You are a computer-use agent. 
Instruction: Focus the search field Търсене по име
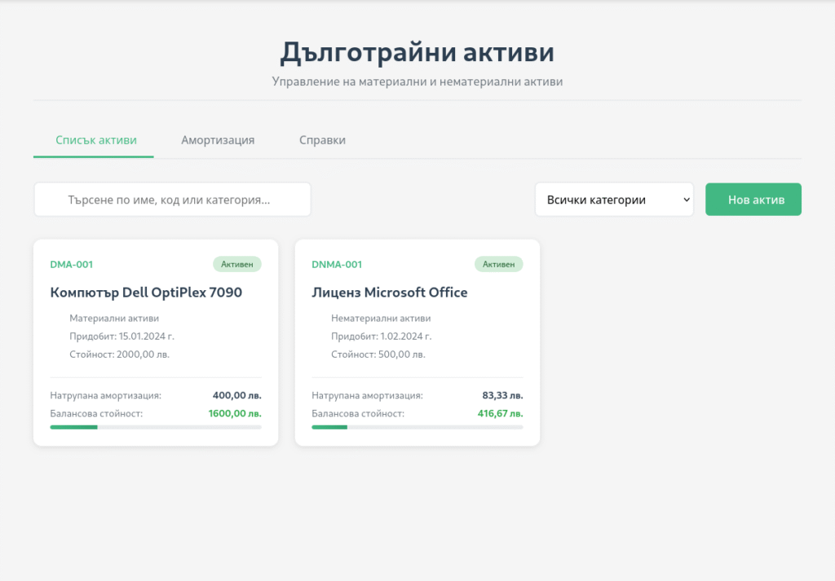pyautogui.click(x=173, y=200)
